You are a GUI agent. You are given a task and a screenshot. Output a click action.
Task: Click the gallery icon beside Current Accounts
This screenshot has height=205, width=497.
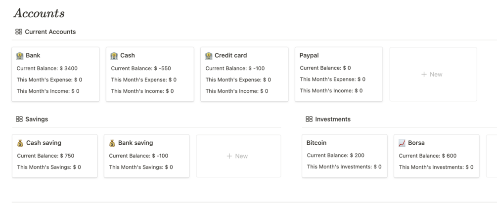coord(19,32)
